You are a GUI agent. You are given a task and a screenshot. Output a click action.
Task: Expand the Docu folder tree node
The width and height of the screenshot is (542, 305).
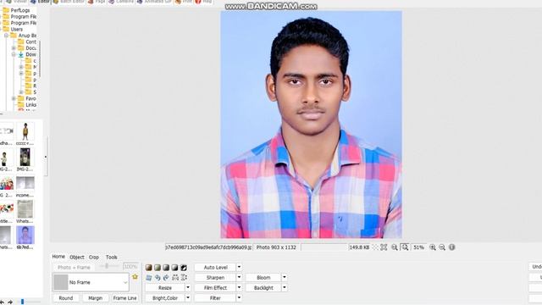14,48
